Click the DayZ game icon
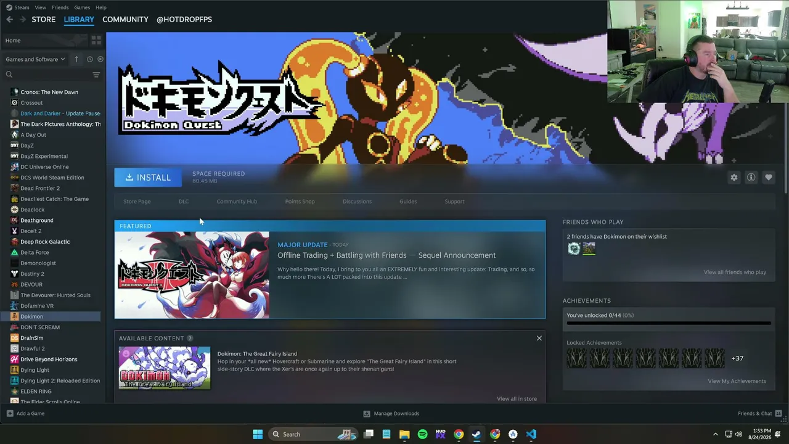 click(x=15, y=146)
